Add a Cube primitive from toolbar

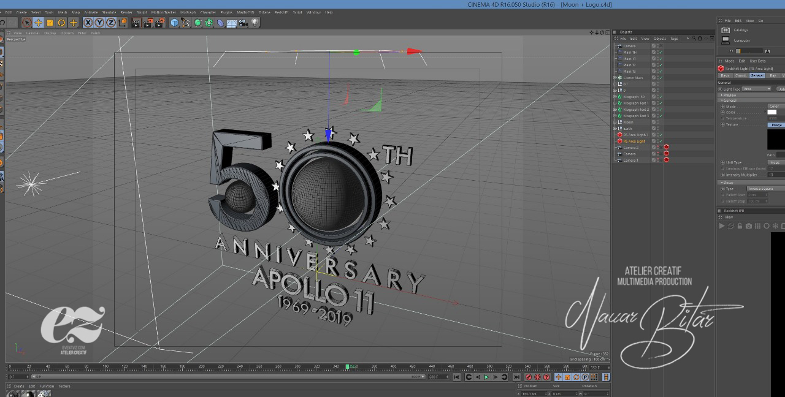tap(175, 23)
